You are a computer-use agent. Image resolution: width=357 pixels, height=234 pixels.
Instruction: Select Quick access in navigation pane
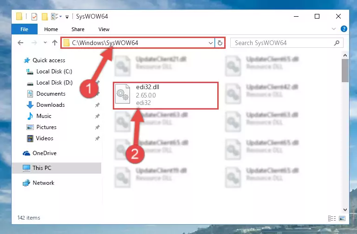pyautogui.click(x=49, y=60)
